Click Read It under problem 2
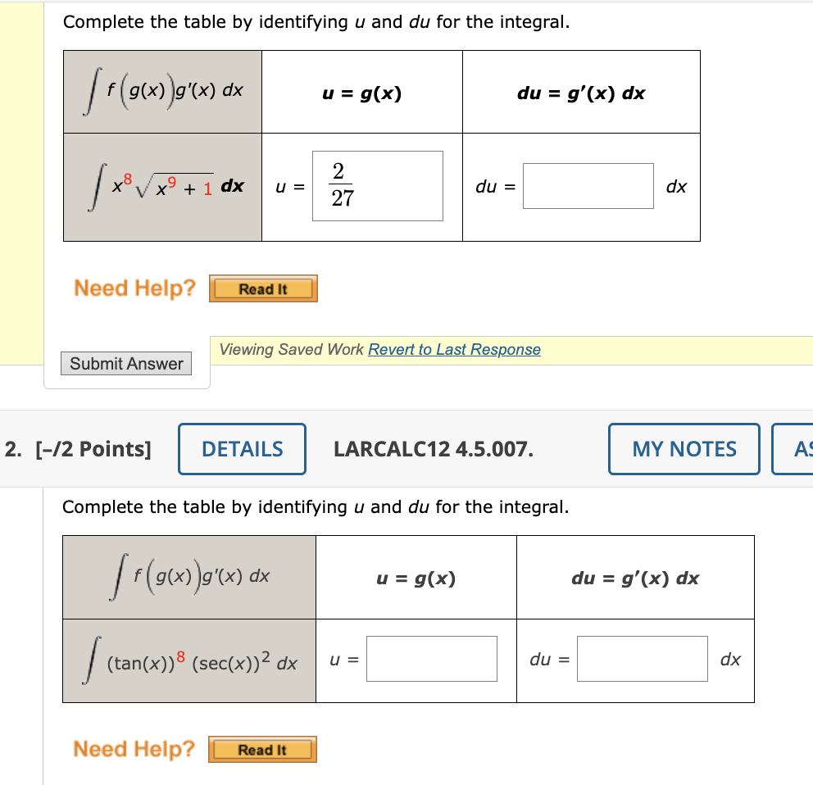The width and height of the screenshot is (813, 785). pos(262,748)
